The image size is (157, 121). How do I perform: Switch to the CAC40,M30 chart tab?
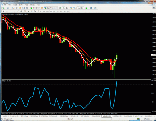[x=15, y=116]
